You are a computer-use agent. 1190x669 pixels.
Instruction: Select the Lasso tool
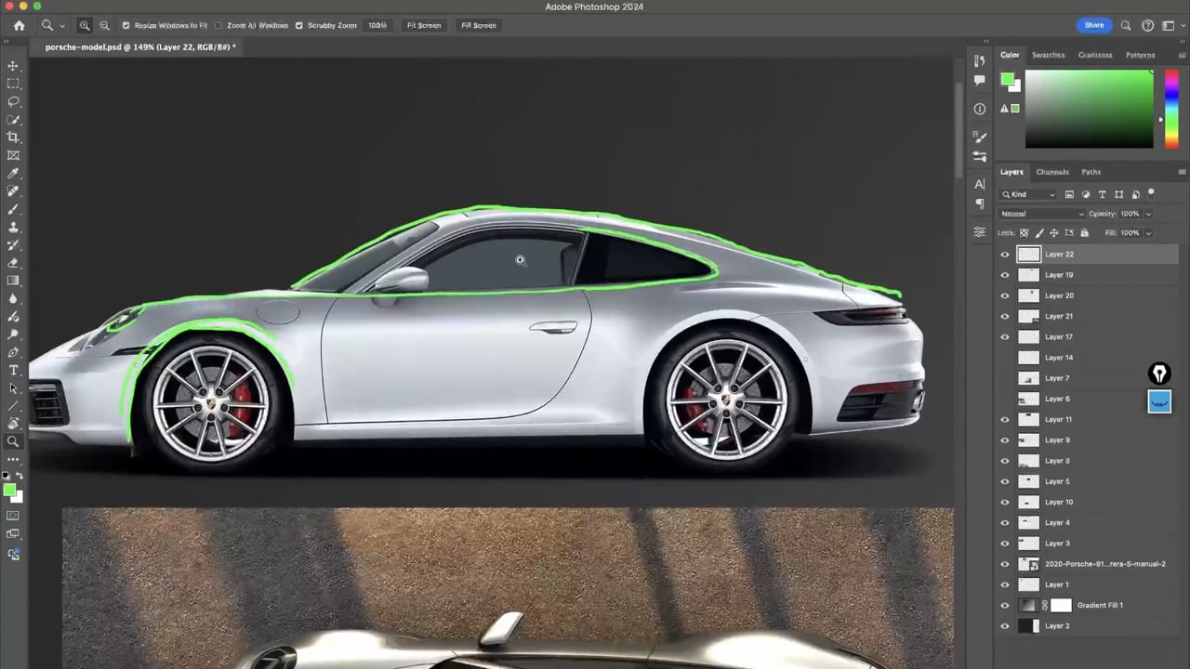[x=13, y=101]
